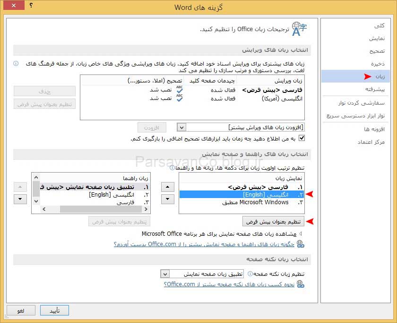Open the 'تنظیم زبان نکته صفحه' dropdown
This screenshot has height=323, width=397.
coord(164,274)
